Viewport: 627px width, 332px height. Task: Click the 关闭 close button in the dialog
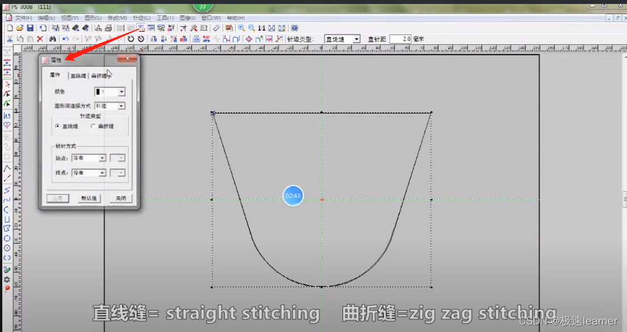(121, 198)
